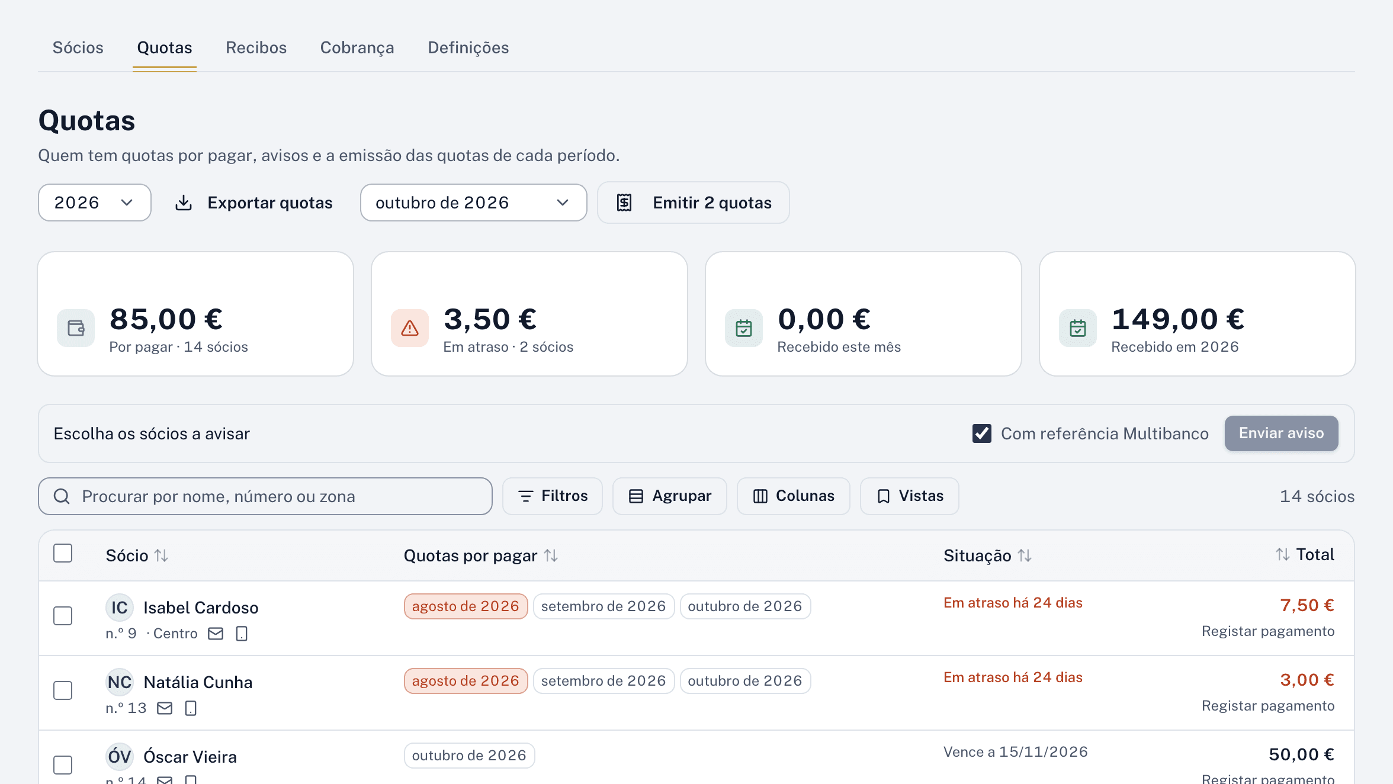This screenshot has height=784, width=1393.
Task: Click the wallet icon in the Por pagar card
Action: [x=76, y=328]
